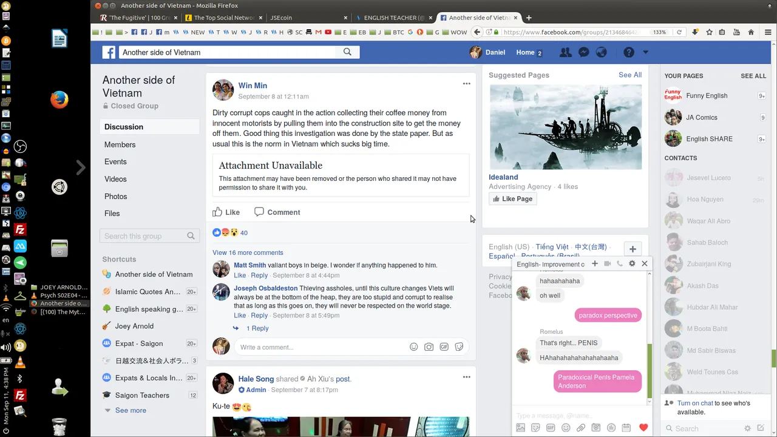Choose a GIF in chat toolbar
This screenshot has width=777, height=437.
tap(551, 428)
